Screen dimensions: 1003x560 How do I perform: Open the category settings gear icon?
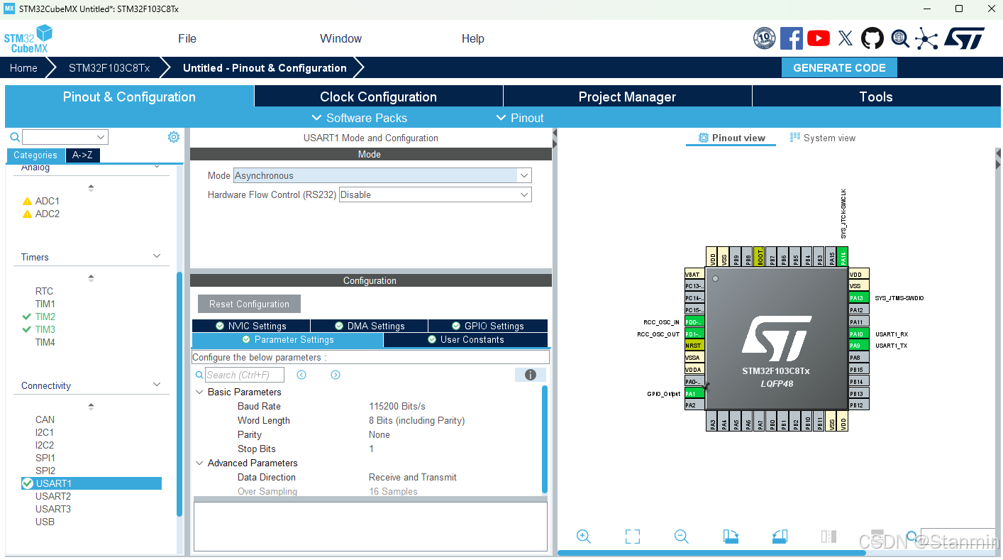(x=174, y=137)
